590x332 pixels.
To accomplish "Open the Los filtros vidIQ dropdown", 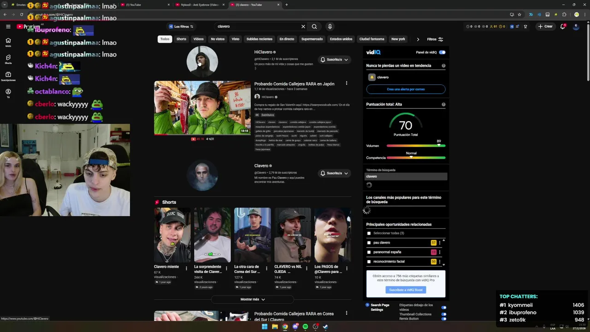I will click(x=181, y=26).
